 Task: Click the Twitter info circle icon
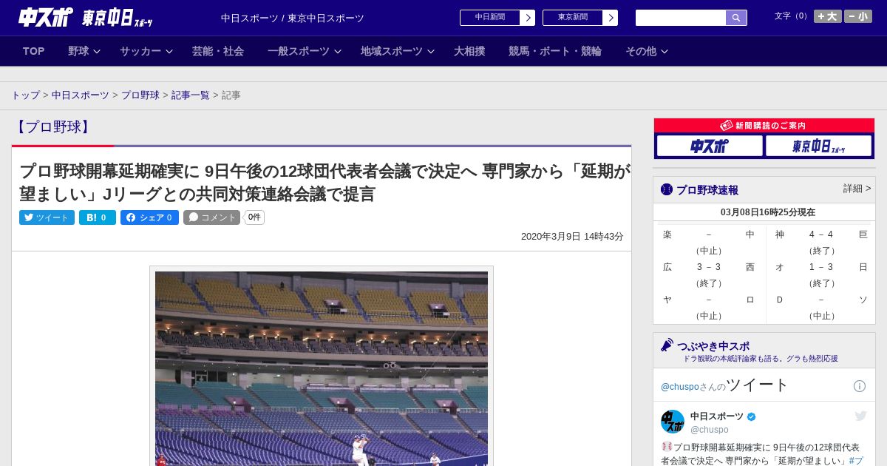point(860,386)
